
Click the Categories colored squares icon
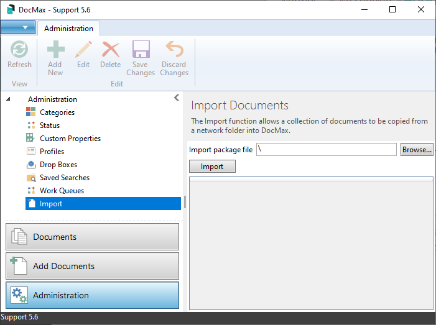pos(31,112)
